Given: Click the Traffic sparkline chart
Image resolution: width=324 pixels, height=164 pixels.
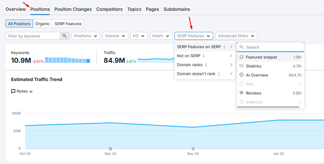Looking at the screenshot, I should pos(156,60).
